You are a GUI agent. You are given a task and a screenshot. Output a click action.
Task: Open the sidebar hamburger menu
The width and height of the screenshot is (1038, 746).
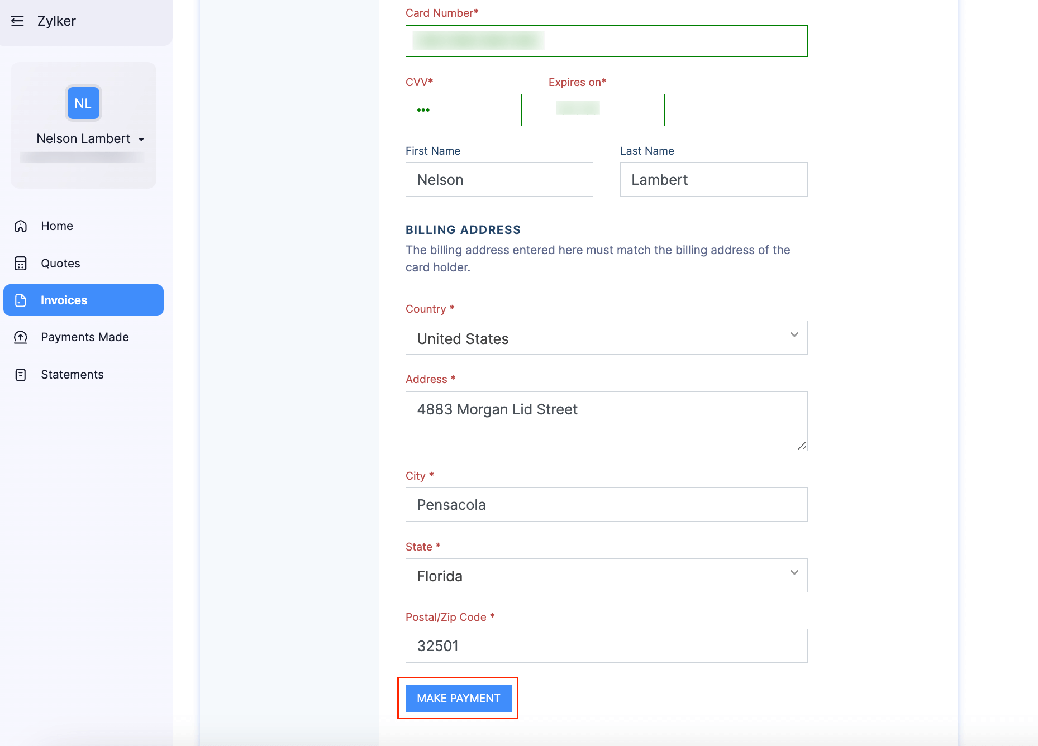click(x=17, y=21)
